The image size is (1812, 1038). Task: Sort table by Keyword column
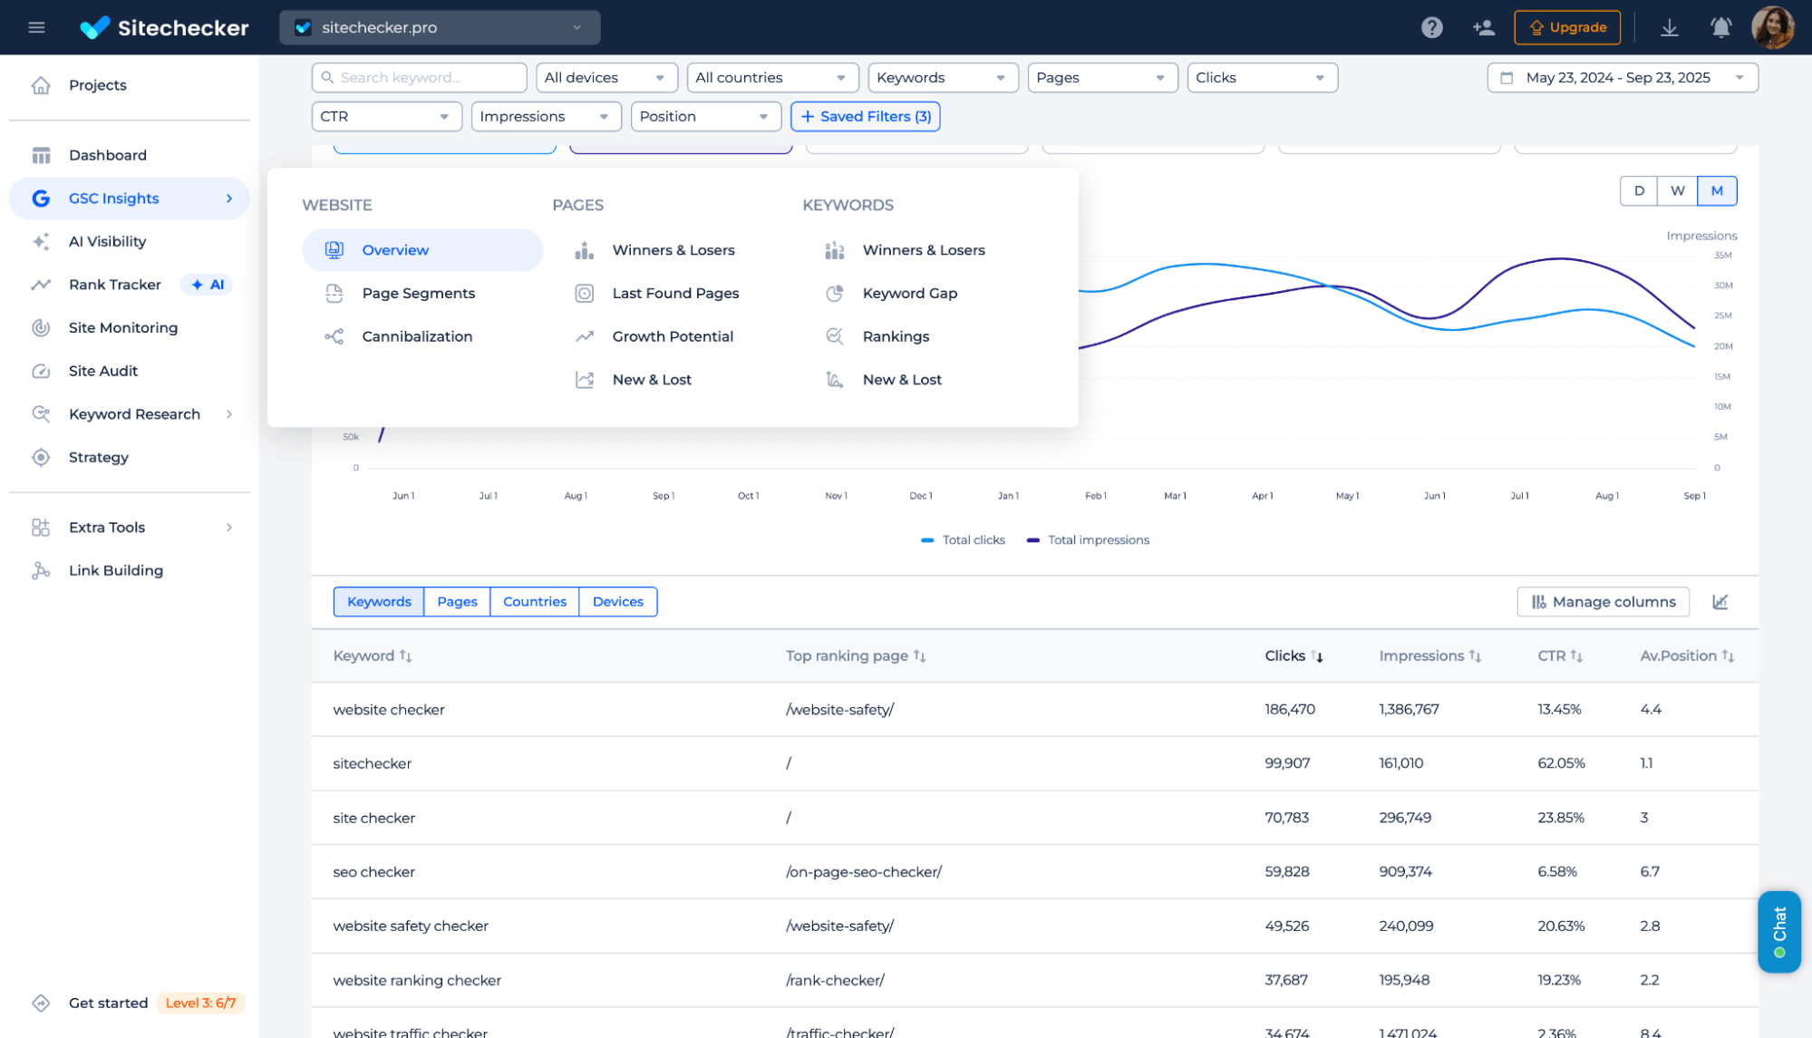pos(373,655)
